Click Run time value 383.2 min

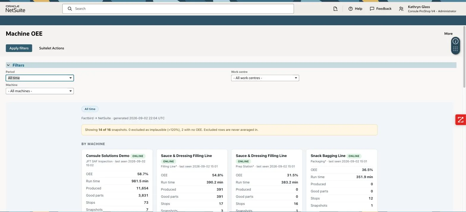[x=290, y=182]
